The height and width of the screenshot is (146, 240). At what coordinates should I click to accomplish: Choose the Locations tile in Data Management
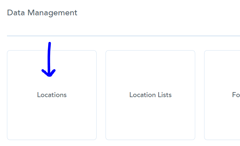(x=52, y=95)
